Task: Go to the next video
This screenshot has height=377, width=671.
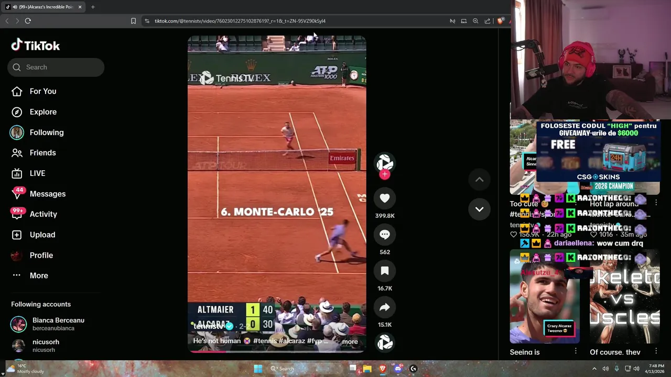Action: pos(479,209)
